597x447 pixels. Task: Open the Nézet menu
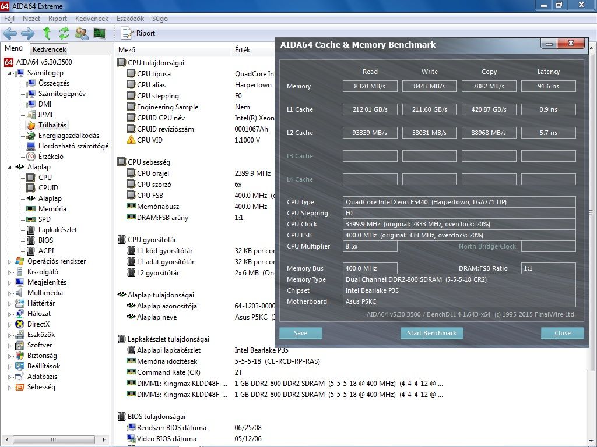click(x=31, y=18)
